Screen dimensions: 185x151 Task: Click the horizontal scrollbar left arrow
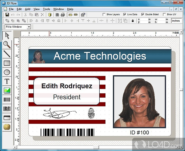(15, 147)
